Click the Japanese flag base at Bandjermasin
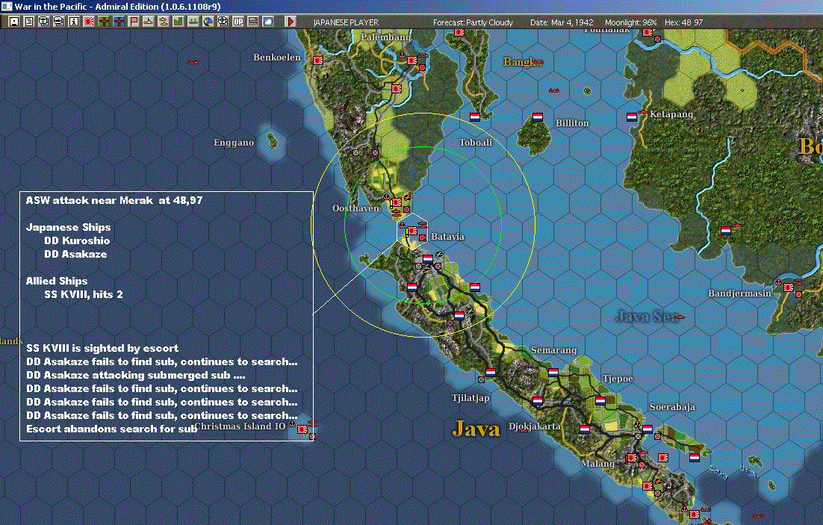 tap(789, 288)
